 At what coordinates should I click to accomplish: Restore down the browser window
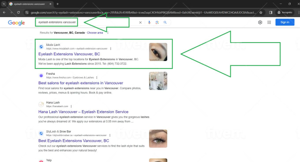pos(290,4)
